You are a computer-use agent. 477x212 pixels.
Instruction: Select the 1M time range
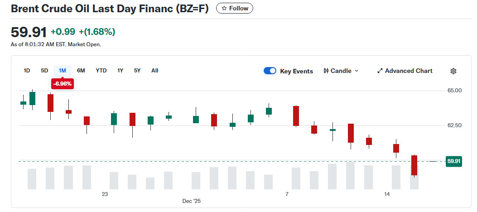coord(63,71)
